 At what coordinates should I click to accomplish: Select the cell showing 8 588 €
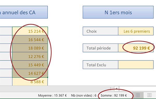30,82
